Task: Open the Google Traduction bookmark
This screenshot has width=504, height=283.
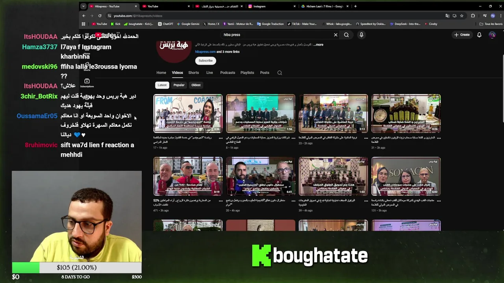Action: [270, 24]
